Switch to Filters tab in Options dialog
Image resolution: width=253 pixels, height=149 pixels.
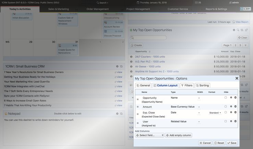[x=187, y=85]
